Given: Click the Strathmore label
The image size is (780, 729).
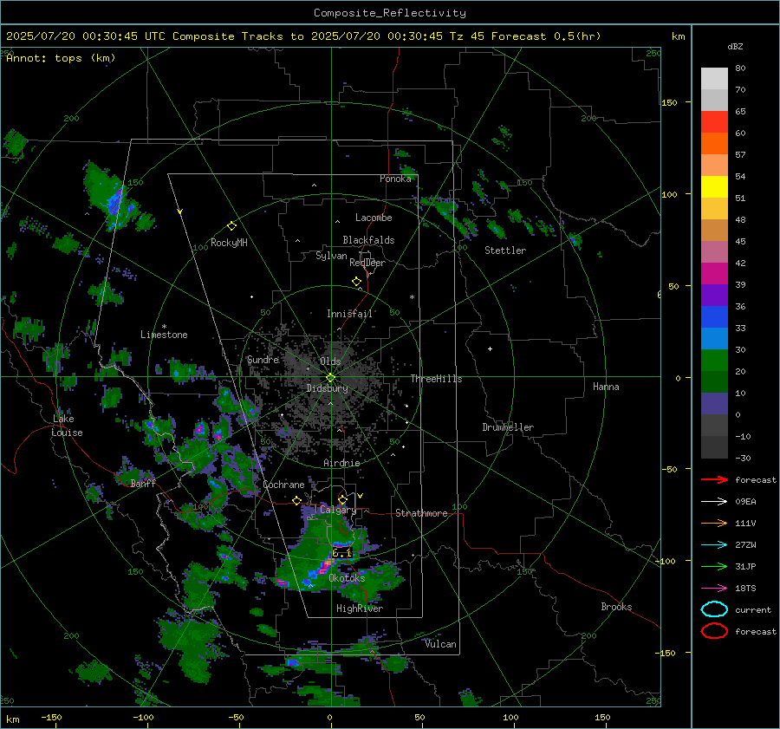Looking at the screenshot, I should 421,513.
